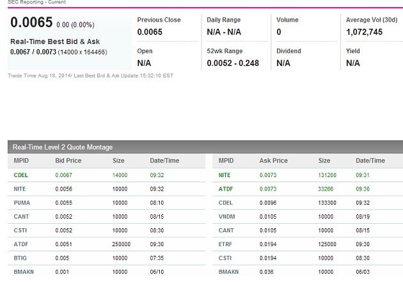
Task: Select the NITE ask size 131200
Action: 327,175
